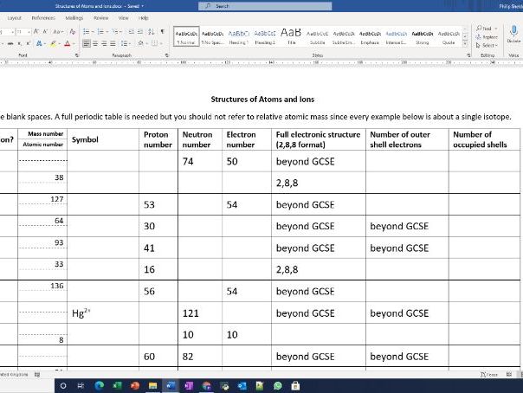Click the Line and Paragraph Spacing icon
The image size is (523, 393).
point(124,43)
